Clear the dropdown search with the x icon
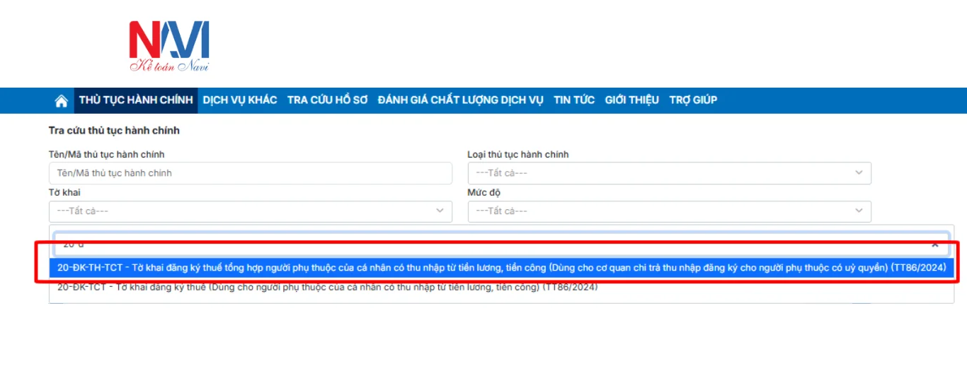967x371 pixels. (935, 245)
